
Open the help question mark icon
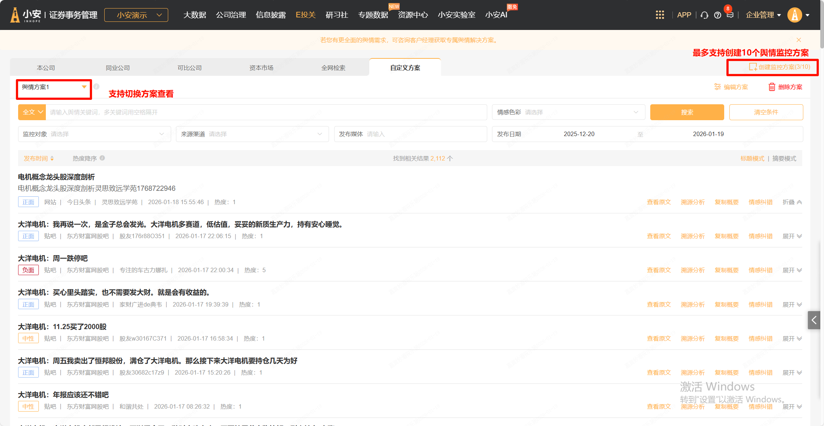point(718,15)
